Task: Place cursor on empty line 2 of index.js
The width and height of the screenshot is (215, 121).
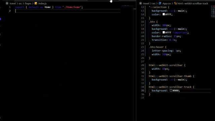Action: tap(68, 11)
